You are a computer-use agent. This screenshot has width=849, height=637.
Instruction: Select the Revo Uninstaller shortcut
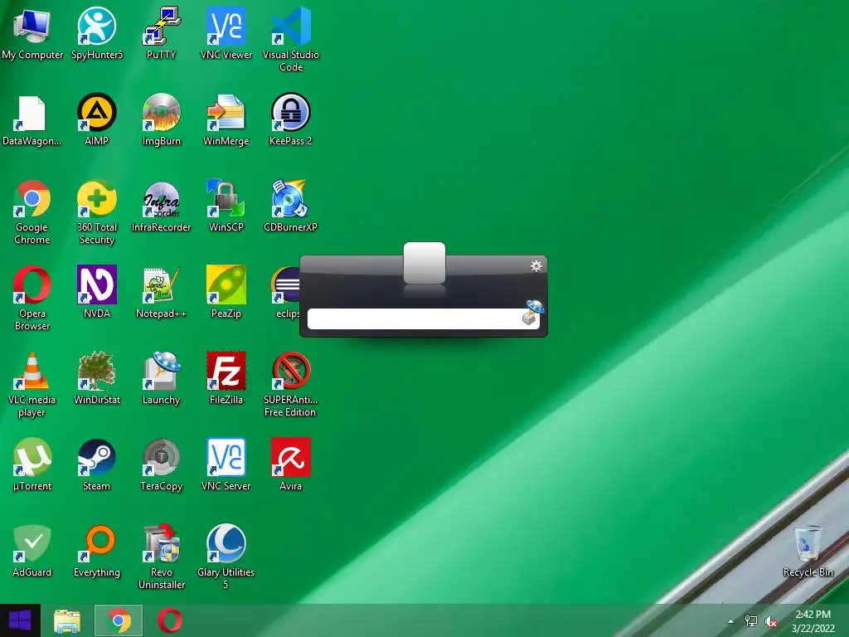point(162,557)
